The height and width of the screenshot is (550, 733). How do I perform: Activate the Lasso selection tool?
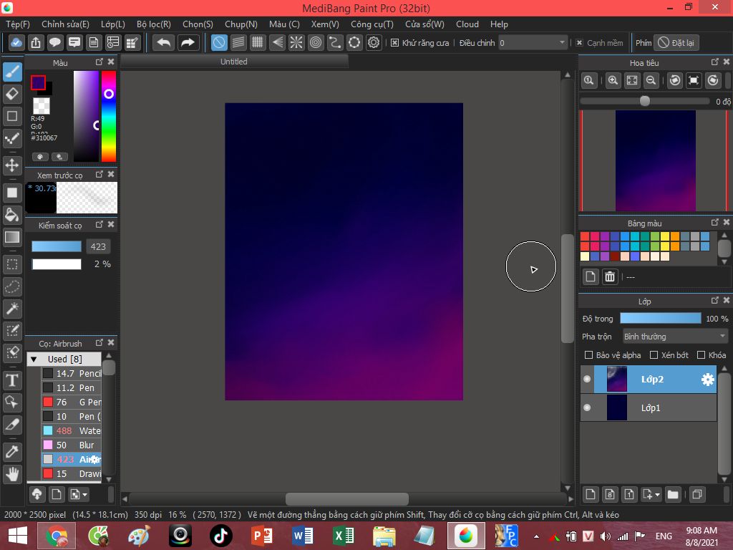(x=13, y=286)
